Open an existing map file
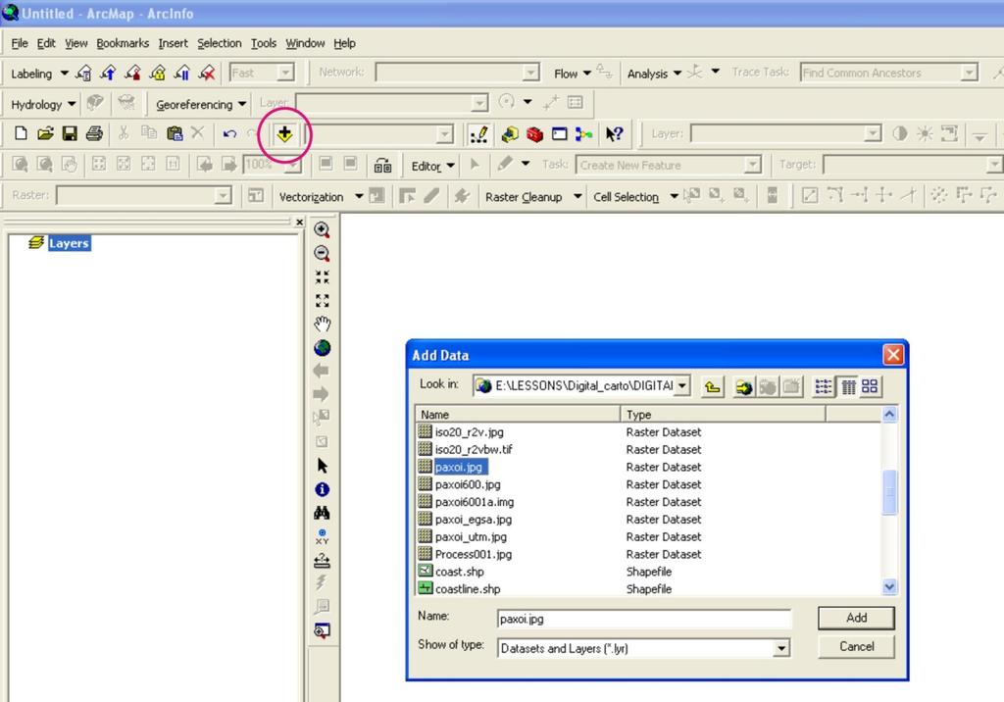 45,133
